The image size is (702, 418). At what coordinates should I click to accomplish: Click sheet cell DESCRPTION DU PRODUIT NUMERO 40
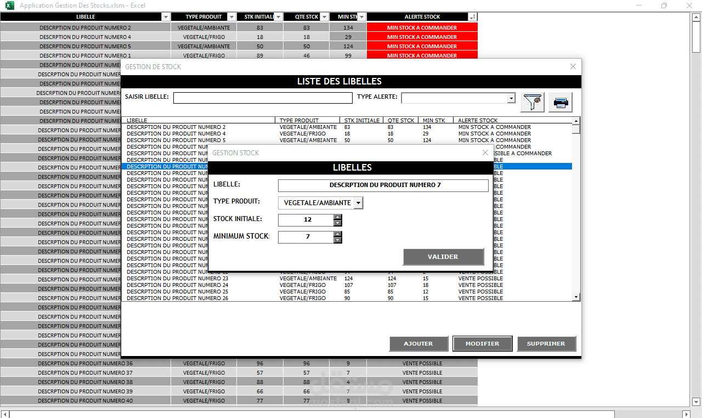coord(85,400)
